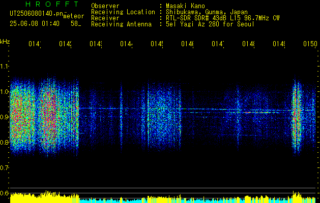
Task: Click the 1.1 frequency axis label
Action: coord(4,66)
